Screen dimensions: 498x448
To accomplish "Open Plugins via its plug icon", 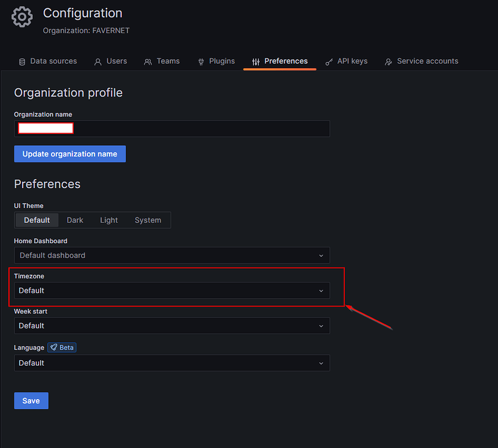I will (201, 61).
